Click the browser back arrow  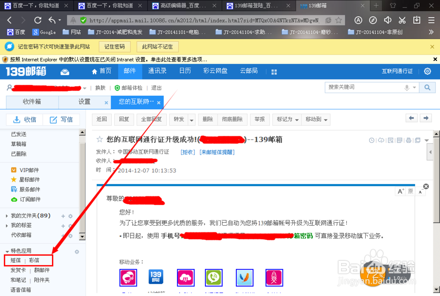click(10, 20)
